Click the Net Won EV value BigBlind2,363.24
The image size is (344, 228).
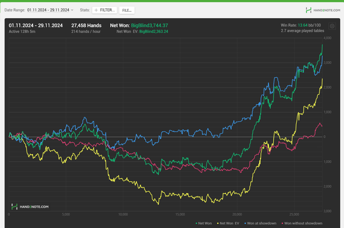(153, 31)
